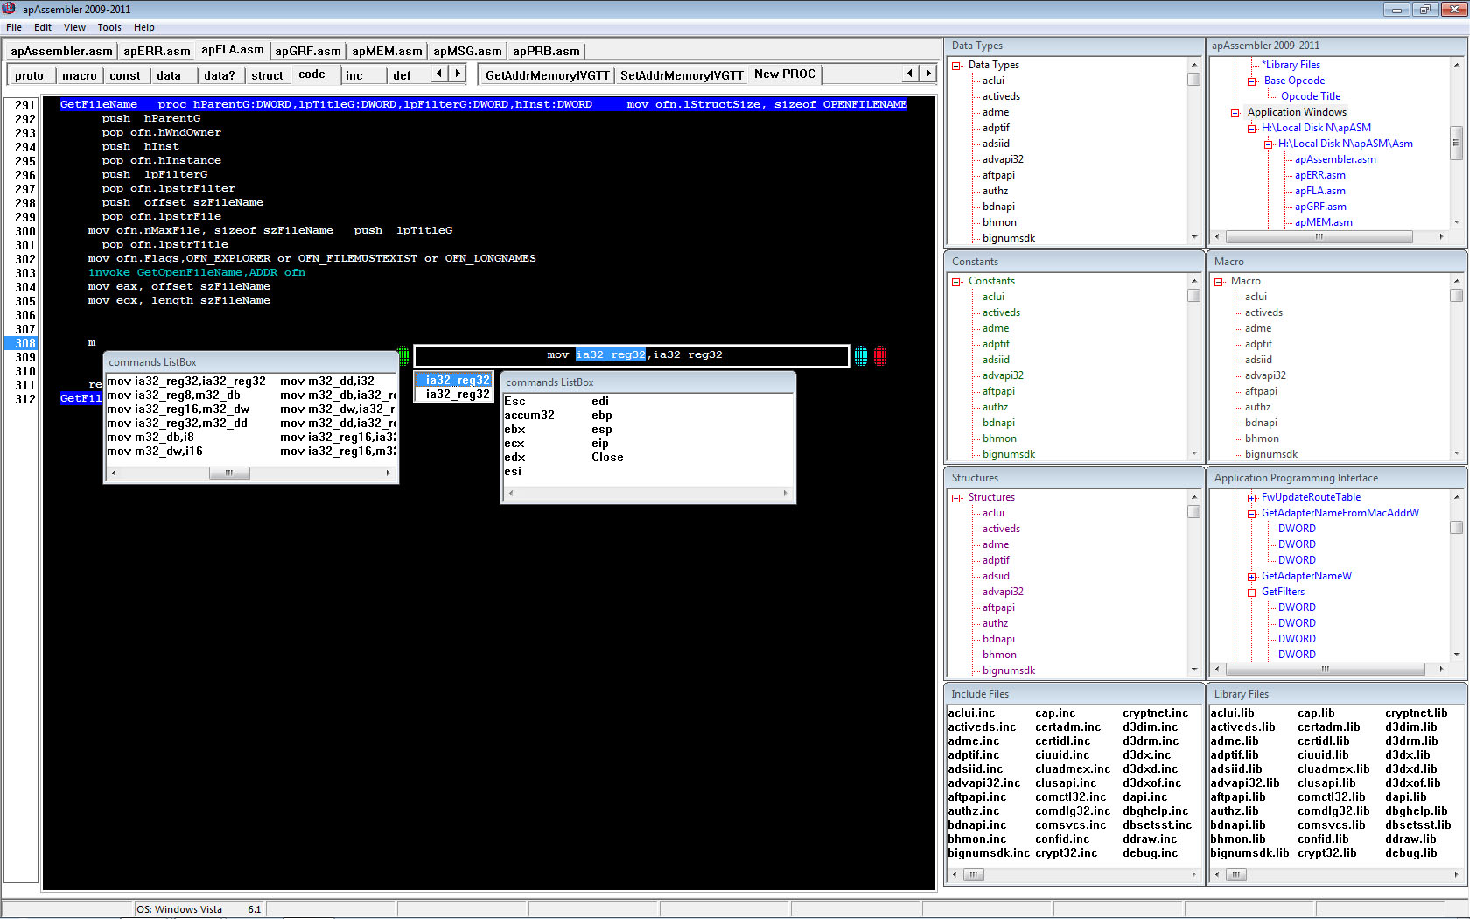Click the red grid icon after command input

pyautogui.click(x=880, y=355)
